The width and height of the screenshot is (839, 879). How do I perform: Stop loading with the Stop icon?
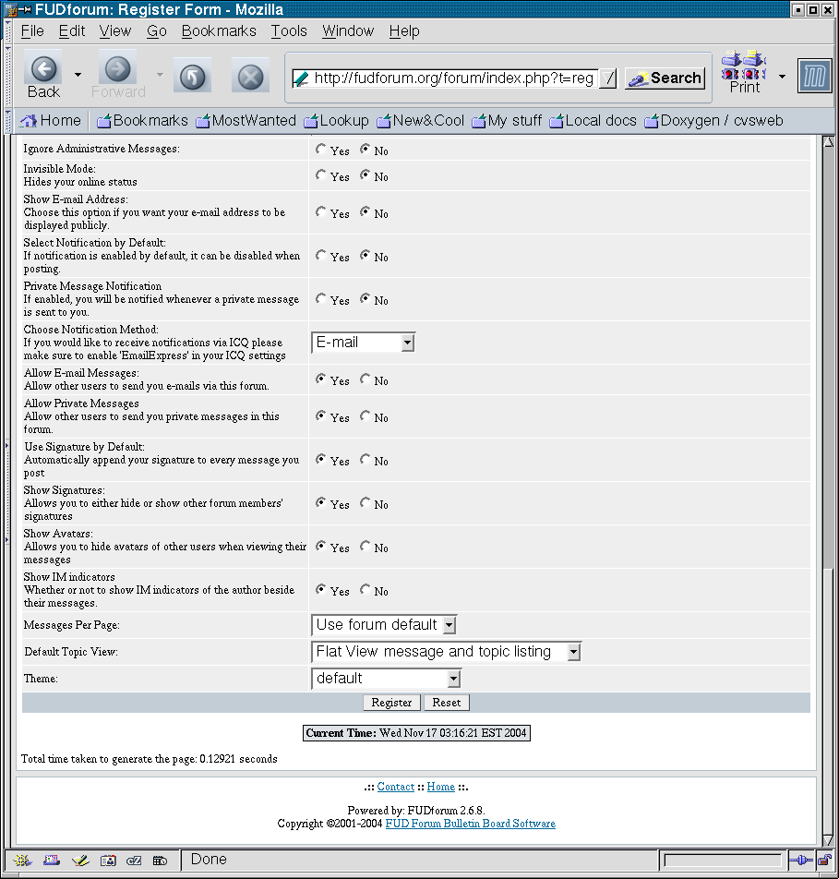click(x=250, y=77)
